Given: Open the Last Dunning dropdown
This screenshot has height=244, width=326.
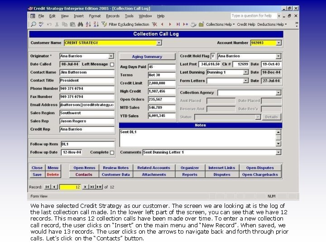Looking at the screenshot, I should [246, 72].
